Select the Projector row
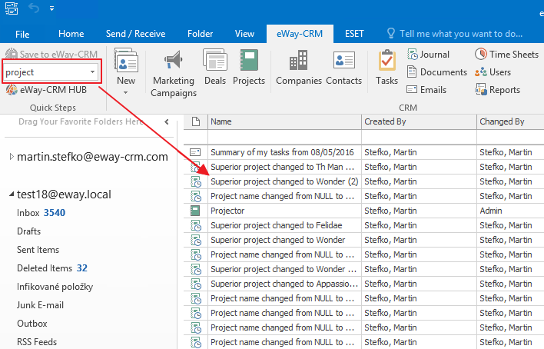544x349 pixels. click(227, 211)
